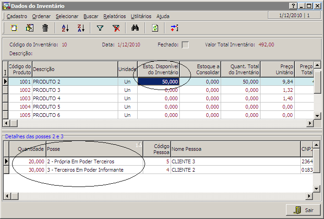Click the new record toolbar icon
The width and height of the screenshot is (324, 219).
tap(14, 28)
